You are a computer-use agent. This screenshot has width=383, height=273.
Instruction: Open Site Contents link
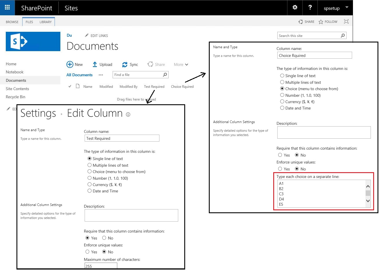point(17,89)
